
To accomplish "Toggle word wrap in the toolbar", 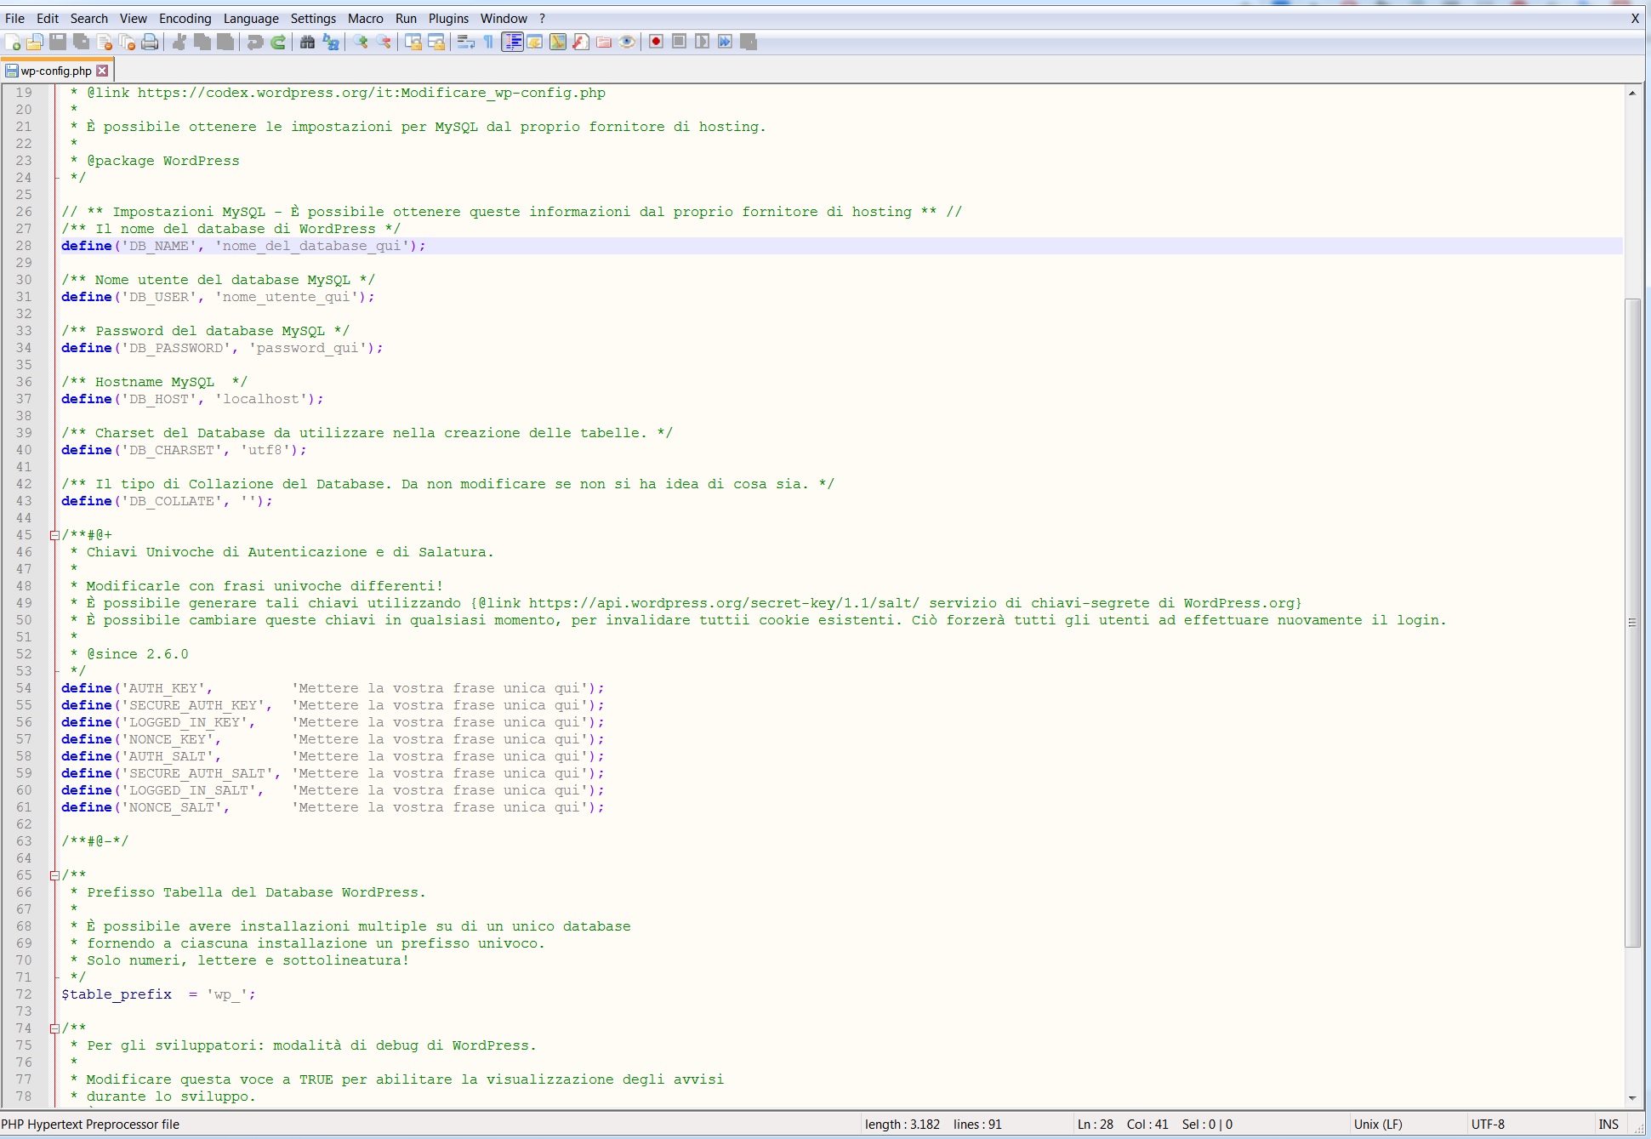I will point(466,42).
